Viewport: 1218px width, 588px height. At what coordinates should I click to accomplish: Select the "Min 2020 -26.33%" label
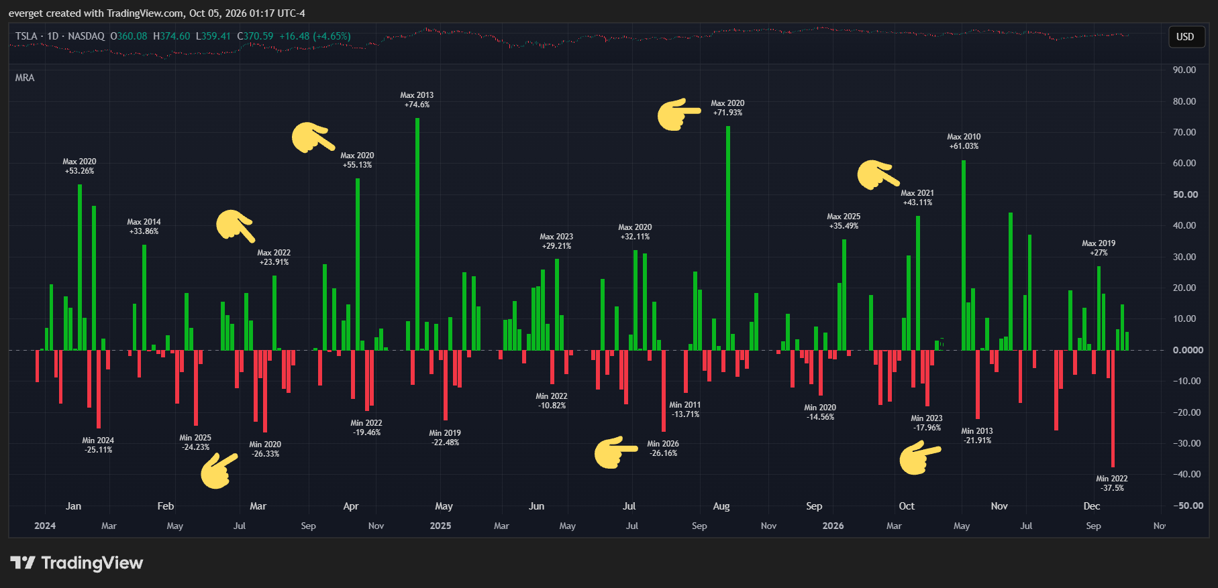click(x=265, y=449)
